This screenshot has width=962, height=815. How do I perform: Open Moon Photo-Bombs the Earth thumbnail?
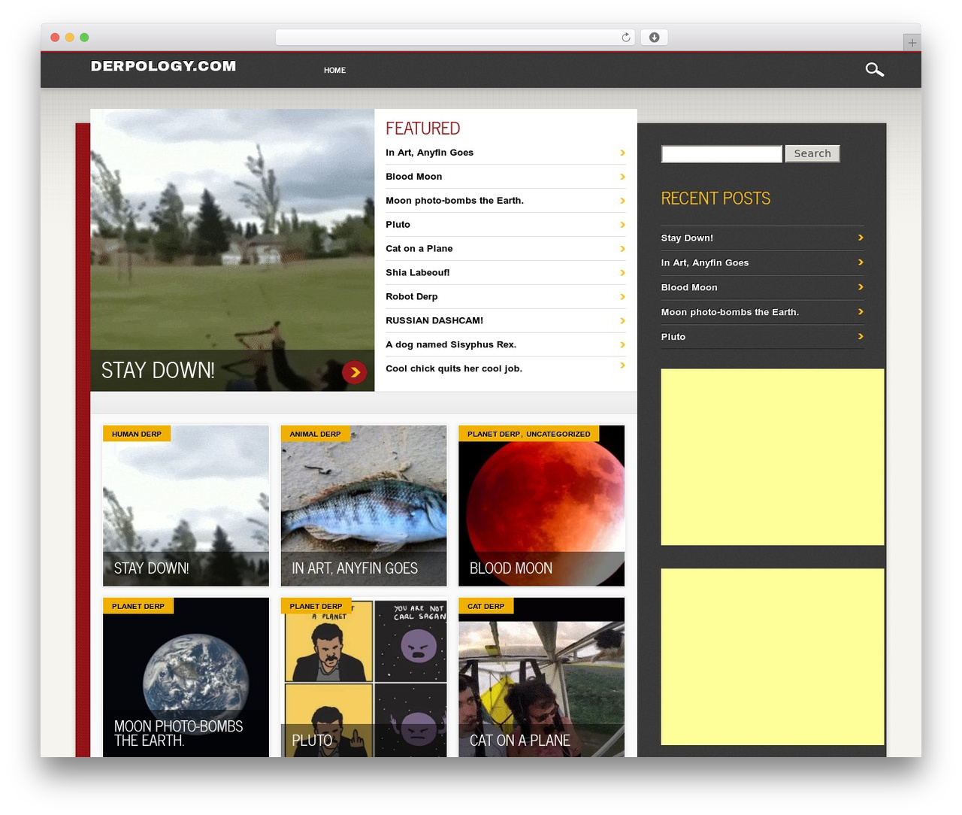(186, 677)
